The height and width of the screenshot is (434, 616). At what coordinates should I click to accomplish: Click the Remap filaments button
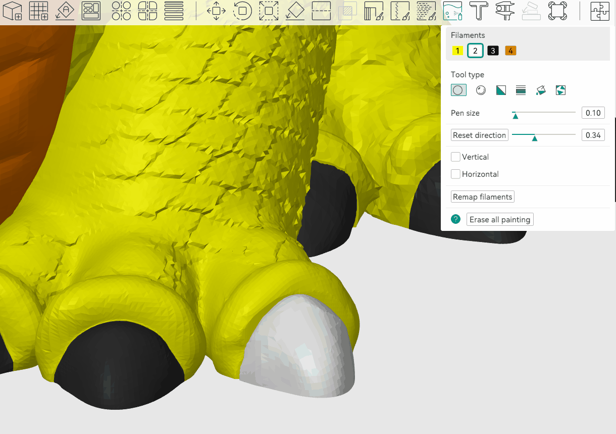click(x=482, y=197)
